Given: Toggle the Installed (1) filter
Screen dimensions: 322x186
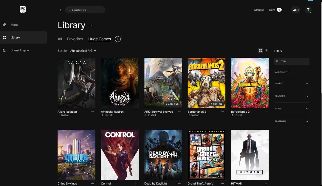Looking at the screenshot, I should coord(281,72).
